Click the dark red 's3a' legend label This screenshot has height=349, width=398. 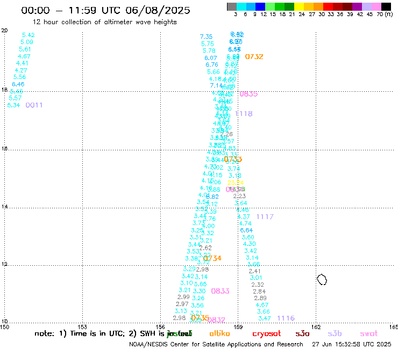302,334
